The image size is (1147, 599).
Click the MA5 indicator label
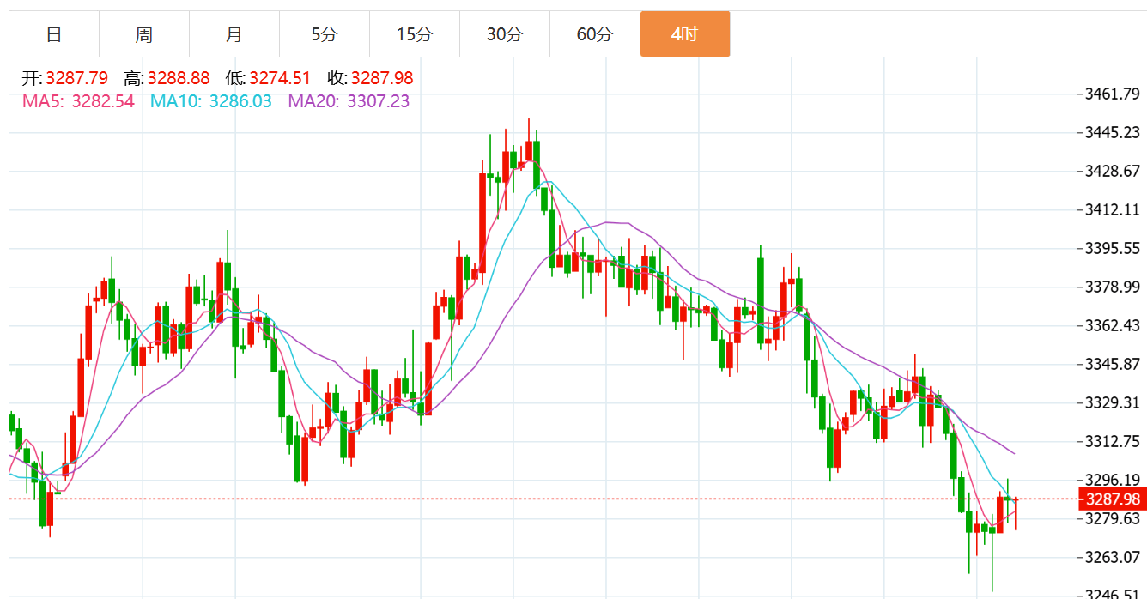pyautogui.click(x=78, y=101)
